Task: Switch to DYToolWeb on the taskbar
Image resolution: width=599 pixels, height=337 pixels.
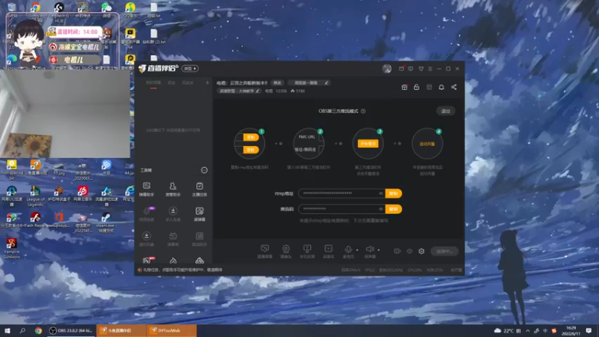Action: 171,330
